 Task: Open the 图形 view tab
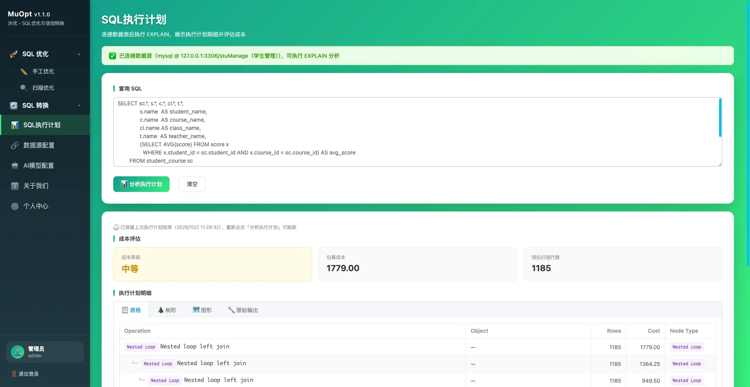coord(202,310)
